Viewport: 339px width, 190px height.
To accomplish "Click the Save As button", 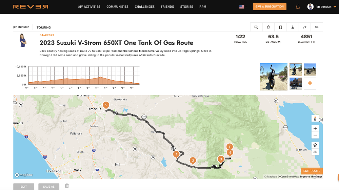I will coord(49,187).
